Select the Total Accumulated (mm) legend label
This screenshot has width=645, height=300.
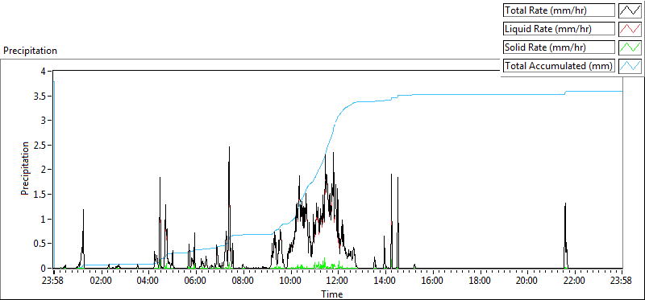559,66
